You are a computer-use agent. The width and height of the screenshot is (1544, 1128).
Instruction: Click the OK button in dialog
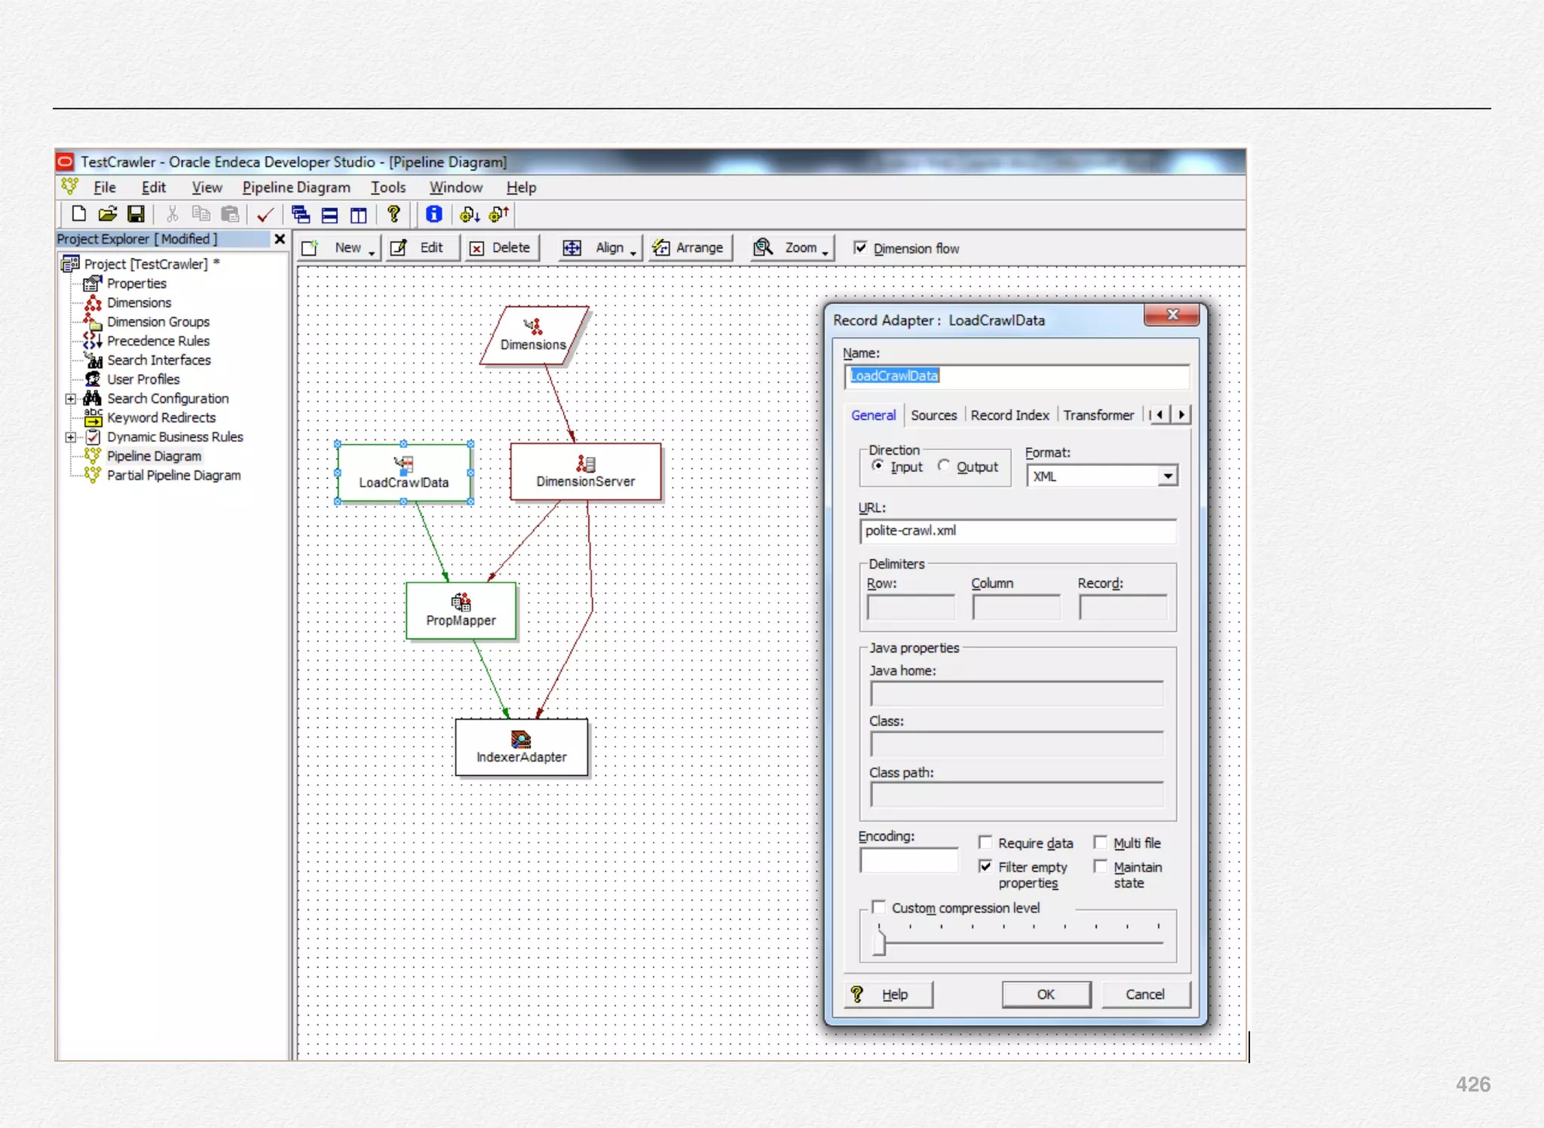tap(1046, 995)
